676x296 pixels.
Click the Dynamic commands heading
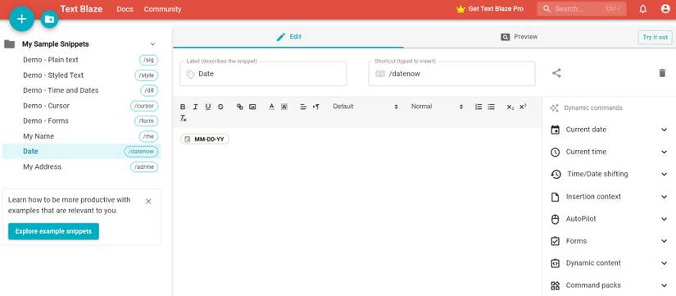click(593, 108)
